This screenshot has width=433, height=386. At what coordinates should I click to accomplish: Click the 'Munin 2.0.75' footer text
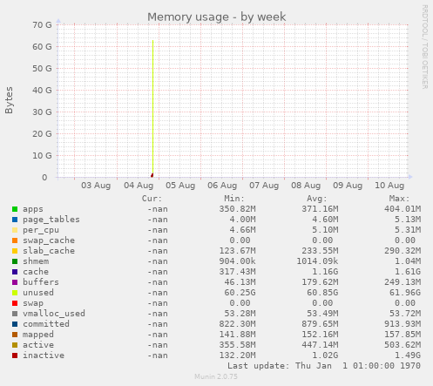[x=216, y=376]
